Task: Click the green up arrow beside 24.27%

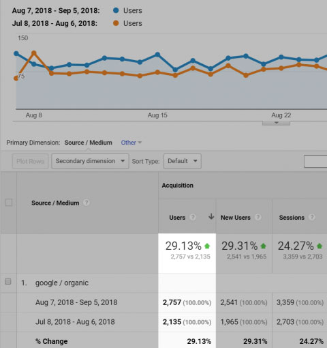Action: 320,246
